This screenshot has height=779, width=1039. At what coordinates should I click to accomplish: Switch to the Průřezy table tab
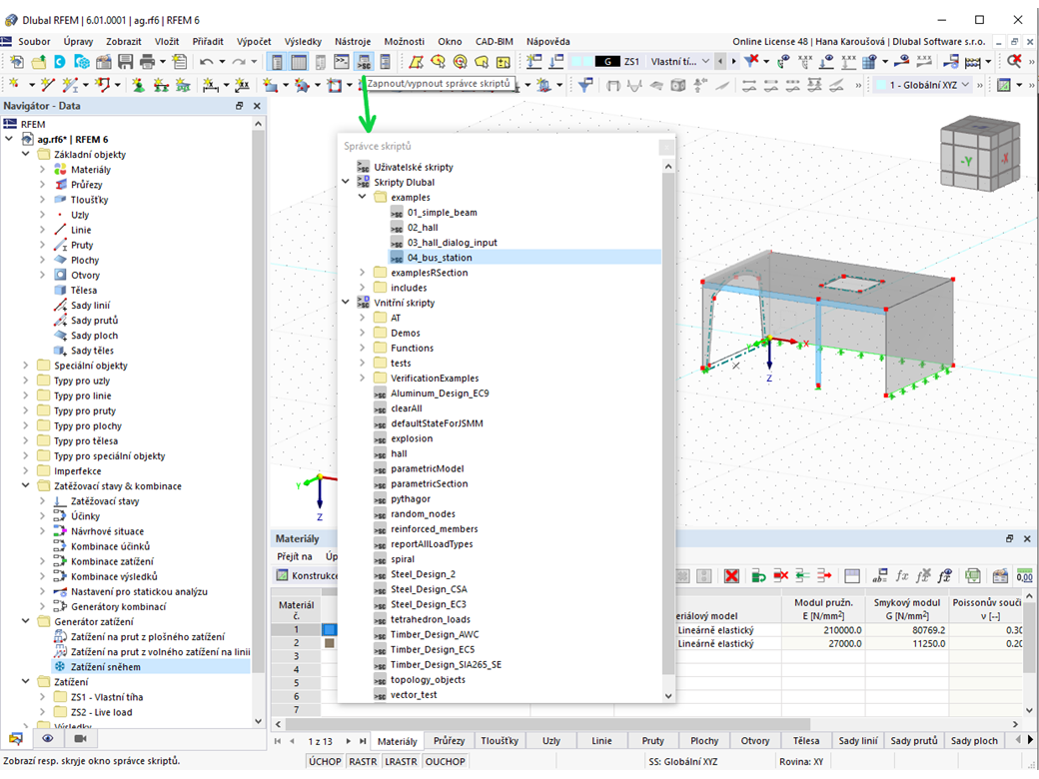[x=449, y=741]
